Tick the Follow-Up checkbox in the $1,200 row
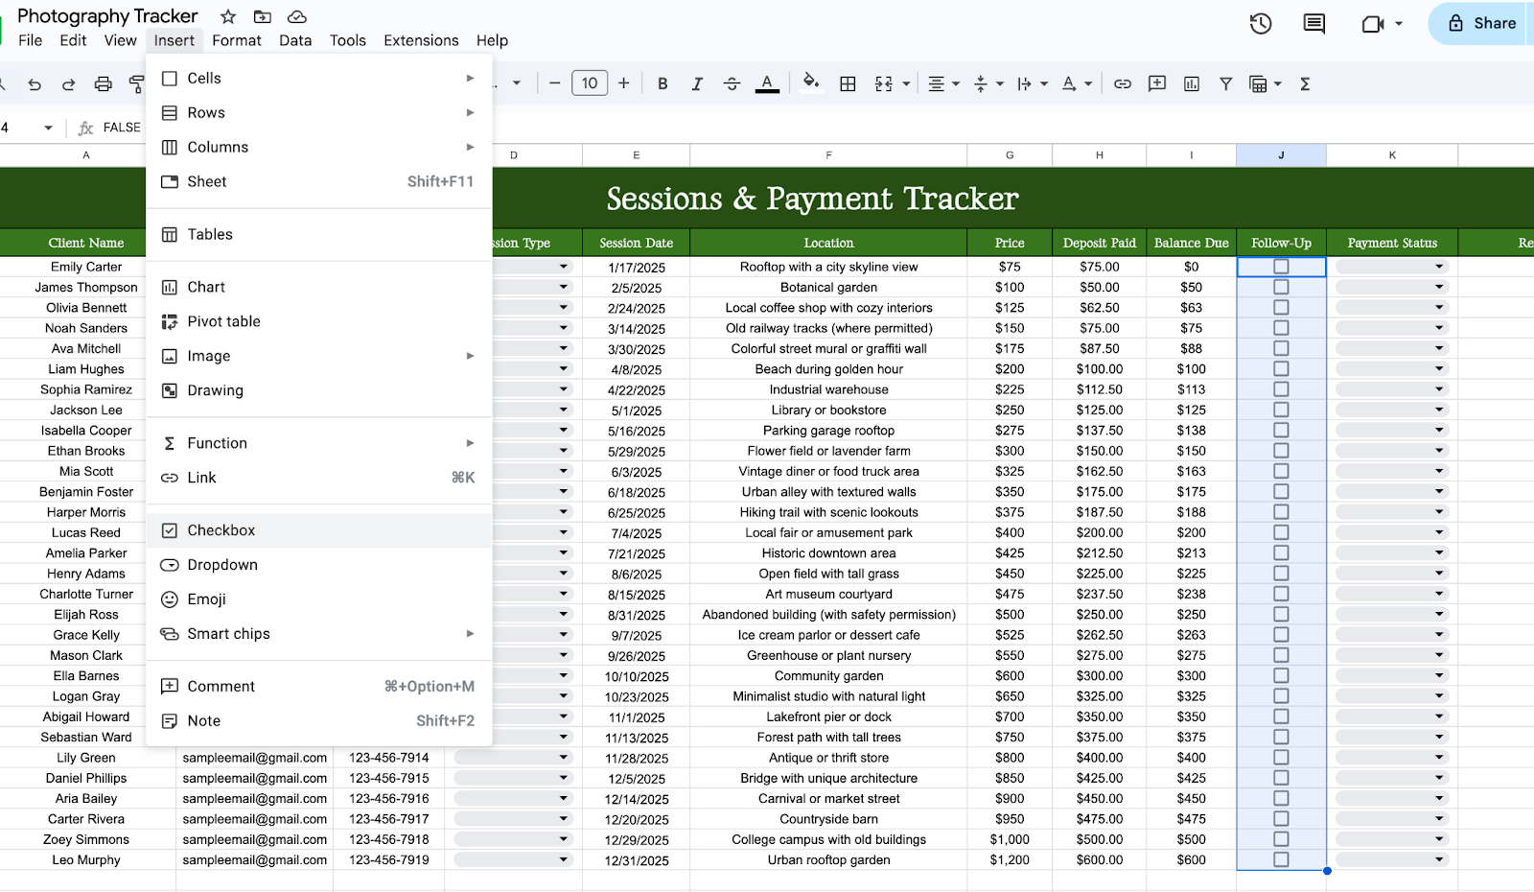This screenshot has height=892, width=1534. pos(1281,860)
